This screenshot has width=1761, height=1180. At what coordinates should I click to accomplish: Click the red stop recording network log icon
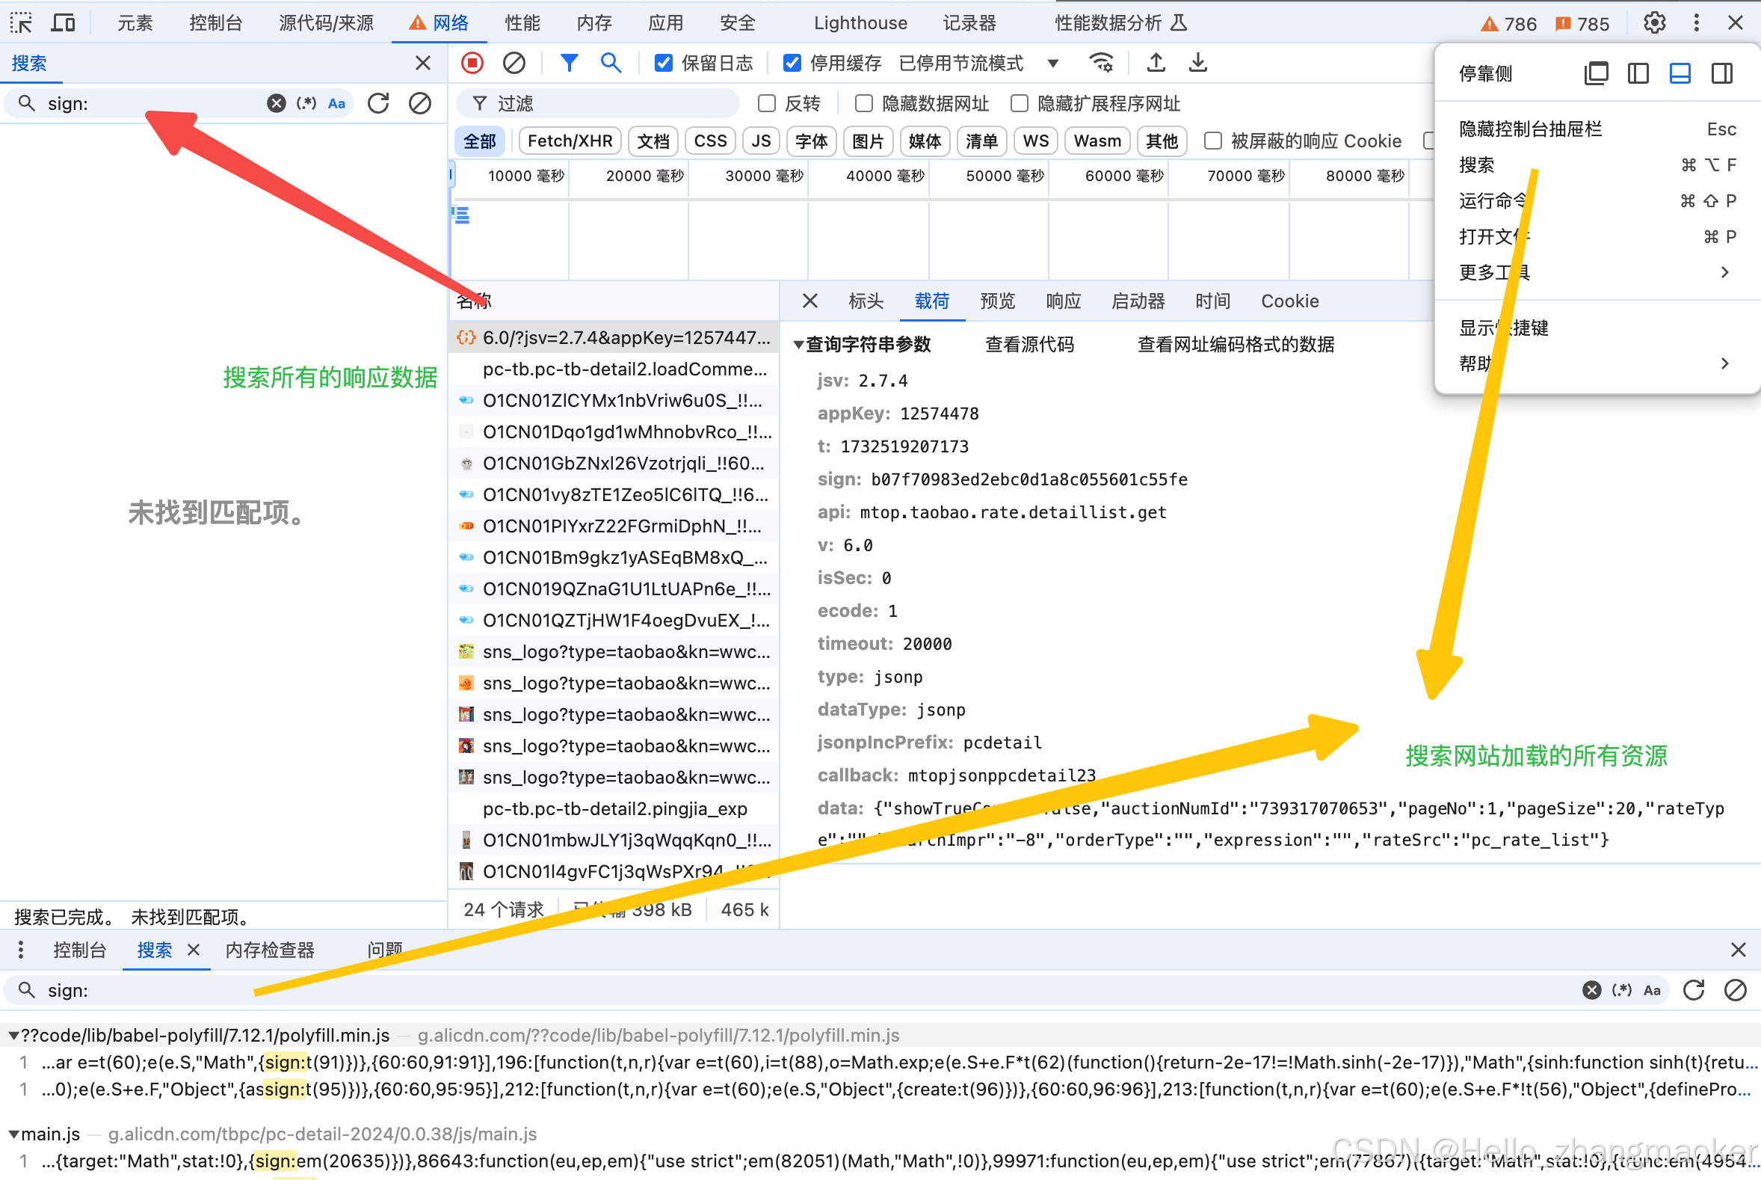(x=472, y=64)
